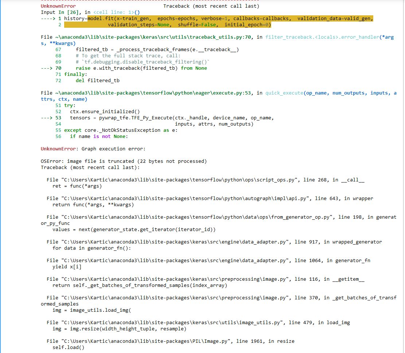Click 'filter_traceback.<locals>.error_handler' function name
Screen dimensions: 405x353
tap(322, 37)
